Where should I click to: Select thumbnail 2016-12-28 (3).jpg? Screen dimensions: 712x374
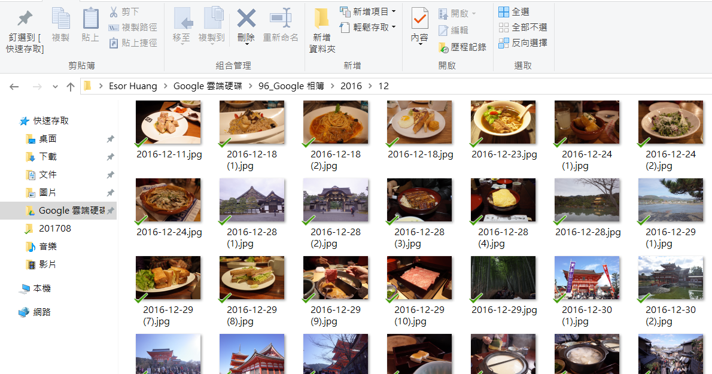pyautogui.click(x=419, y=200)
